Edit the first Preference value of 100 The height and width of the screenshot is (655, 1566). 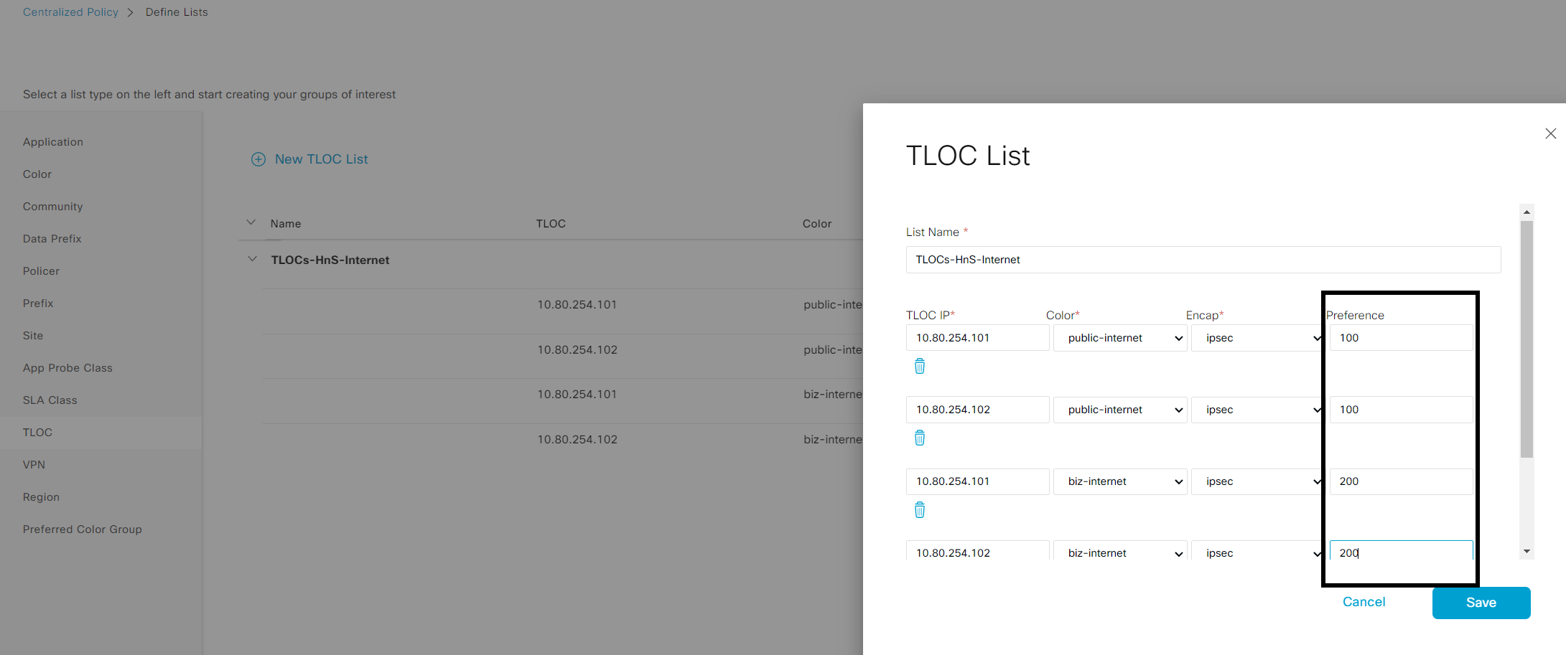(x=1400, y=337)
